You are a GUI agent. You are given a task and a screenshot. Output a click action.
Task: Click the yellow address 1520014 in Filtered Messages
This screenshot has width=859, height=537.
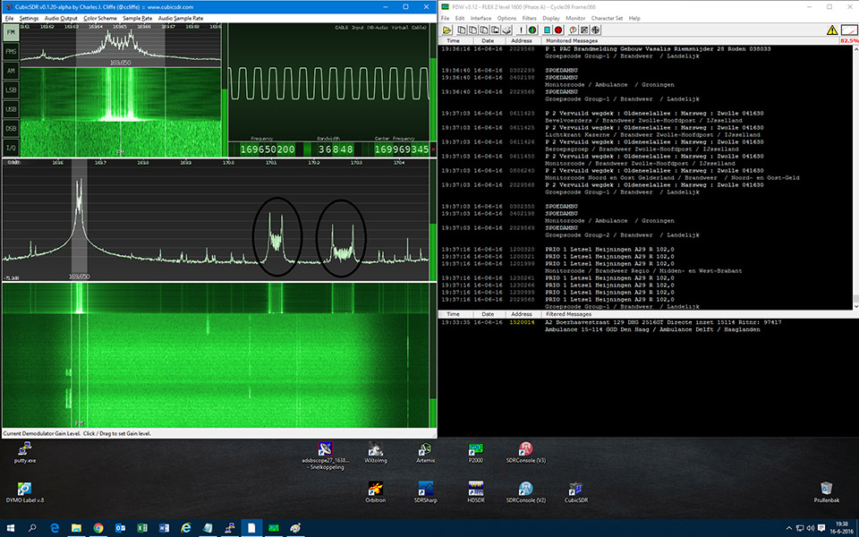(522, 322)
